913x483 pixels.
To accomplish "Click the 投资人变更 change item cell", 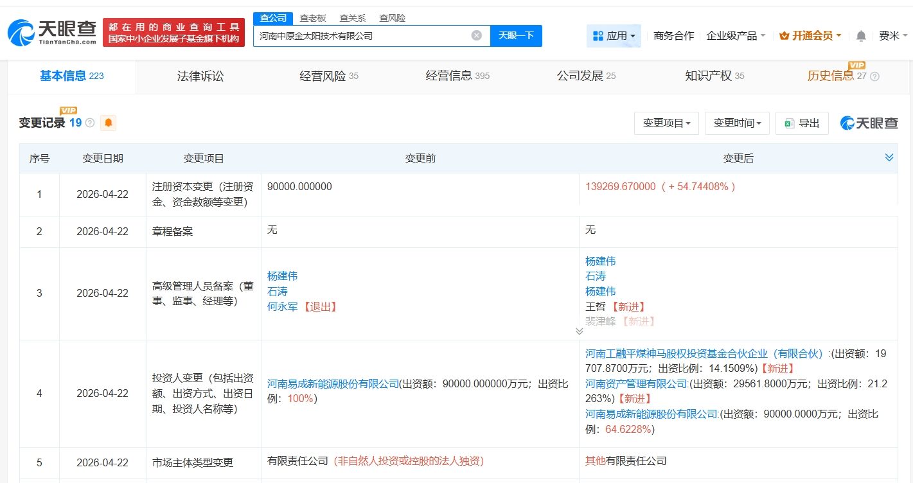I will pyautogui.click(x=203, y=393).
